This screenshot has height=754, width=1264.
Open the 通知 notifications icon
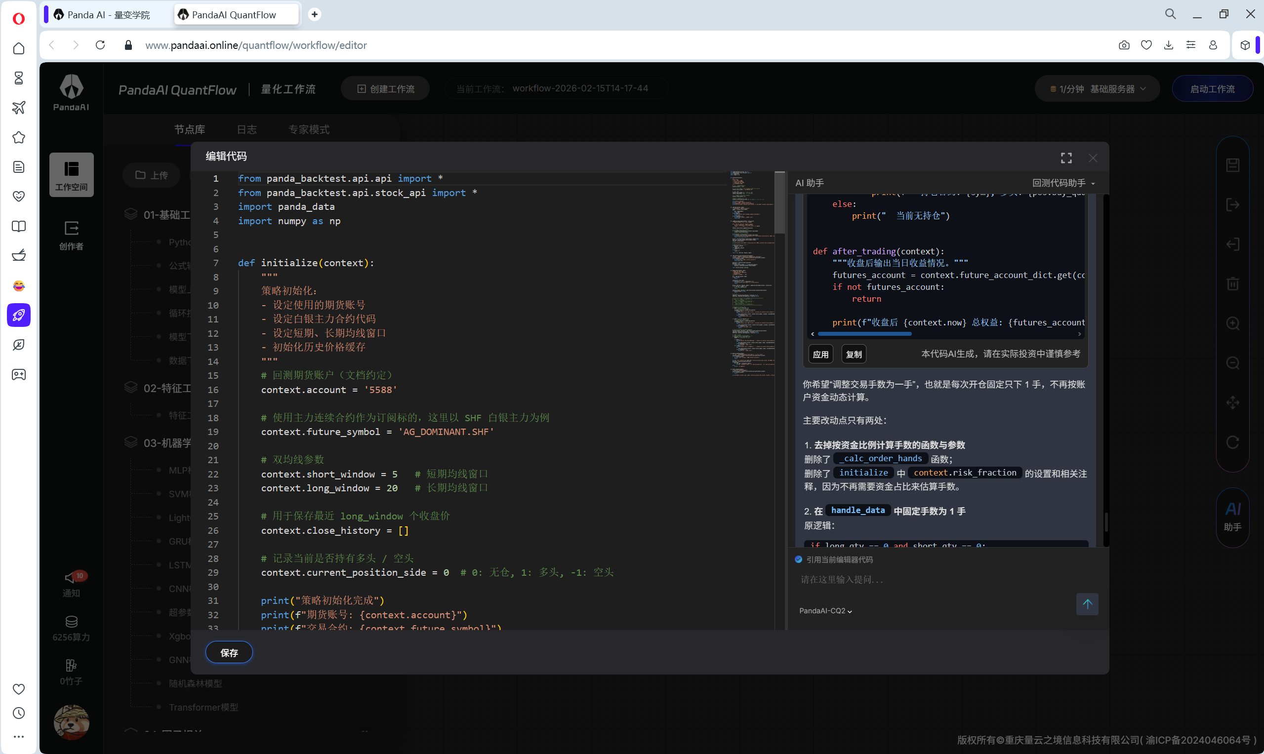(x=71, y=583)
